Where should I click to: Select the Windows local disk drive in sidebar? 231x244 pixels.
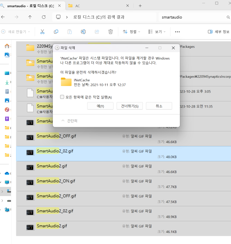tap(9, 191)
